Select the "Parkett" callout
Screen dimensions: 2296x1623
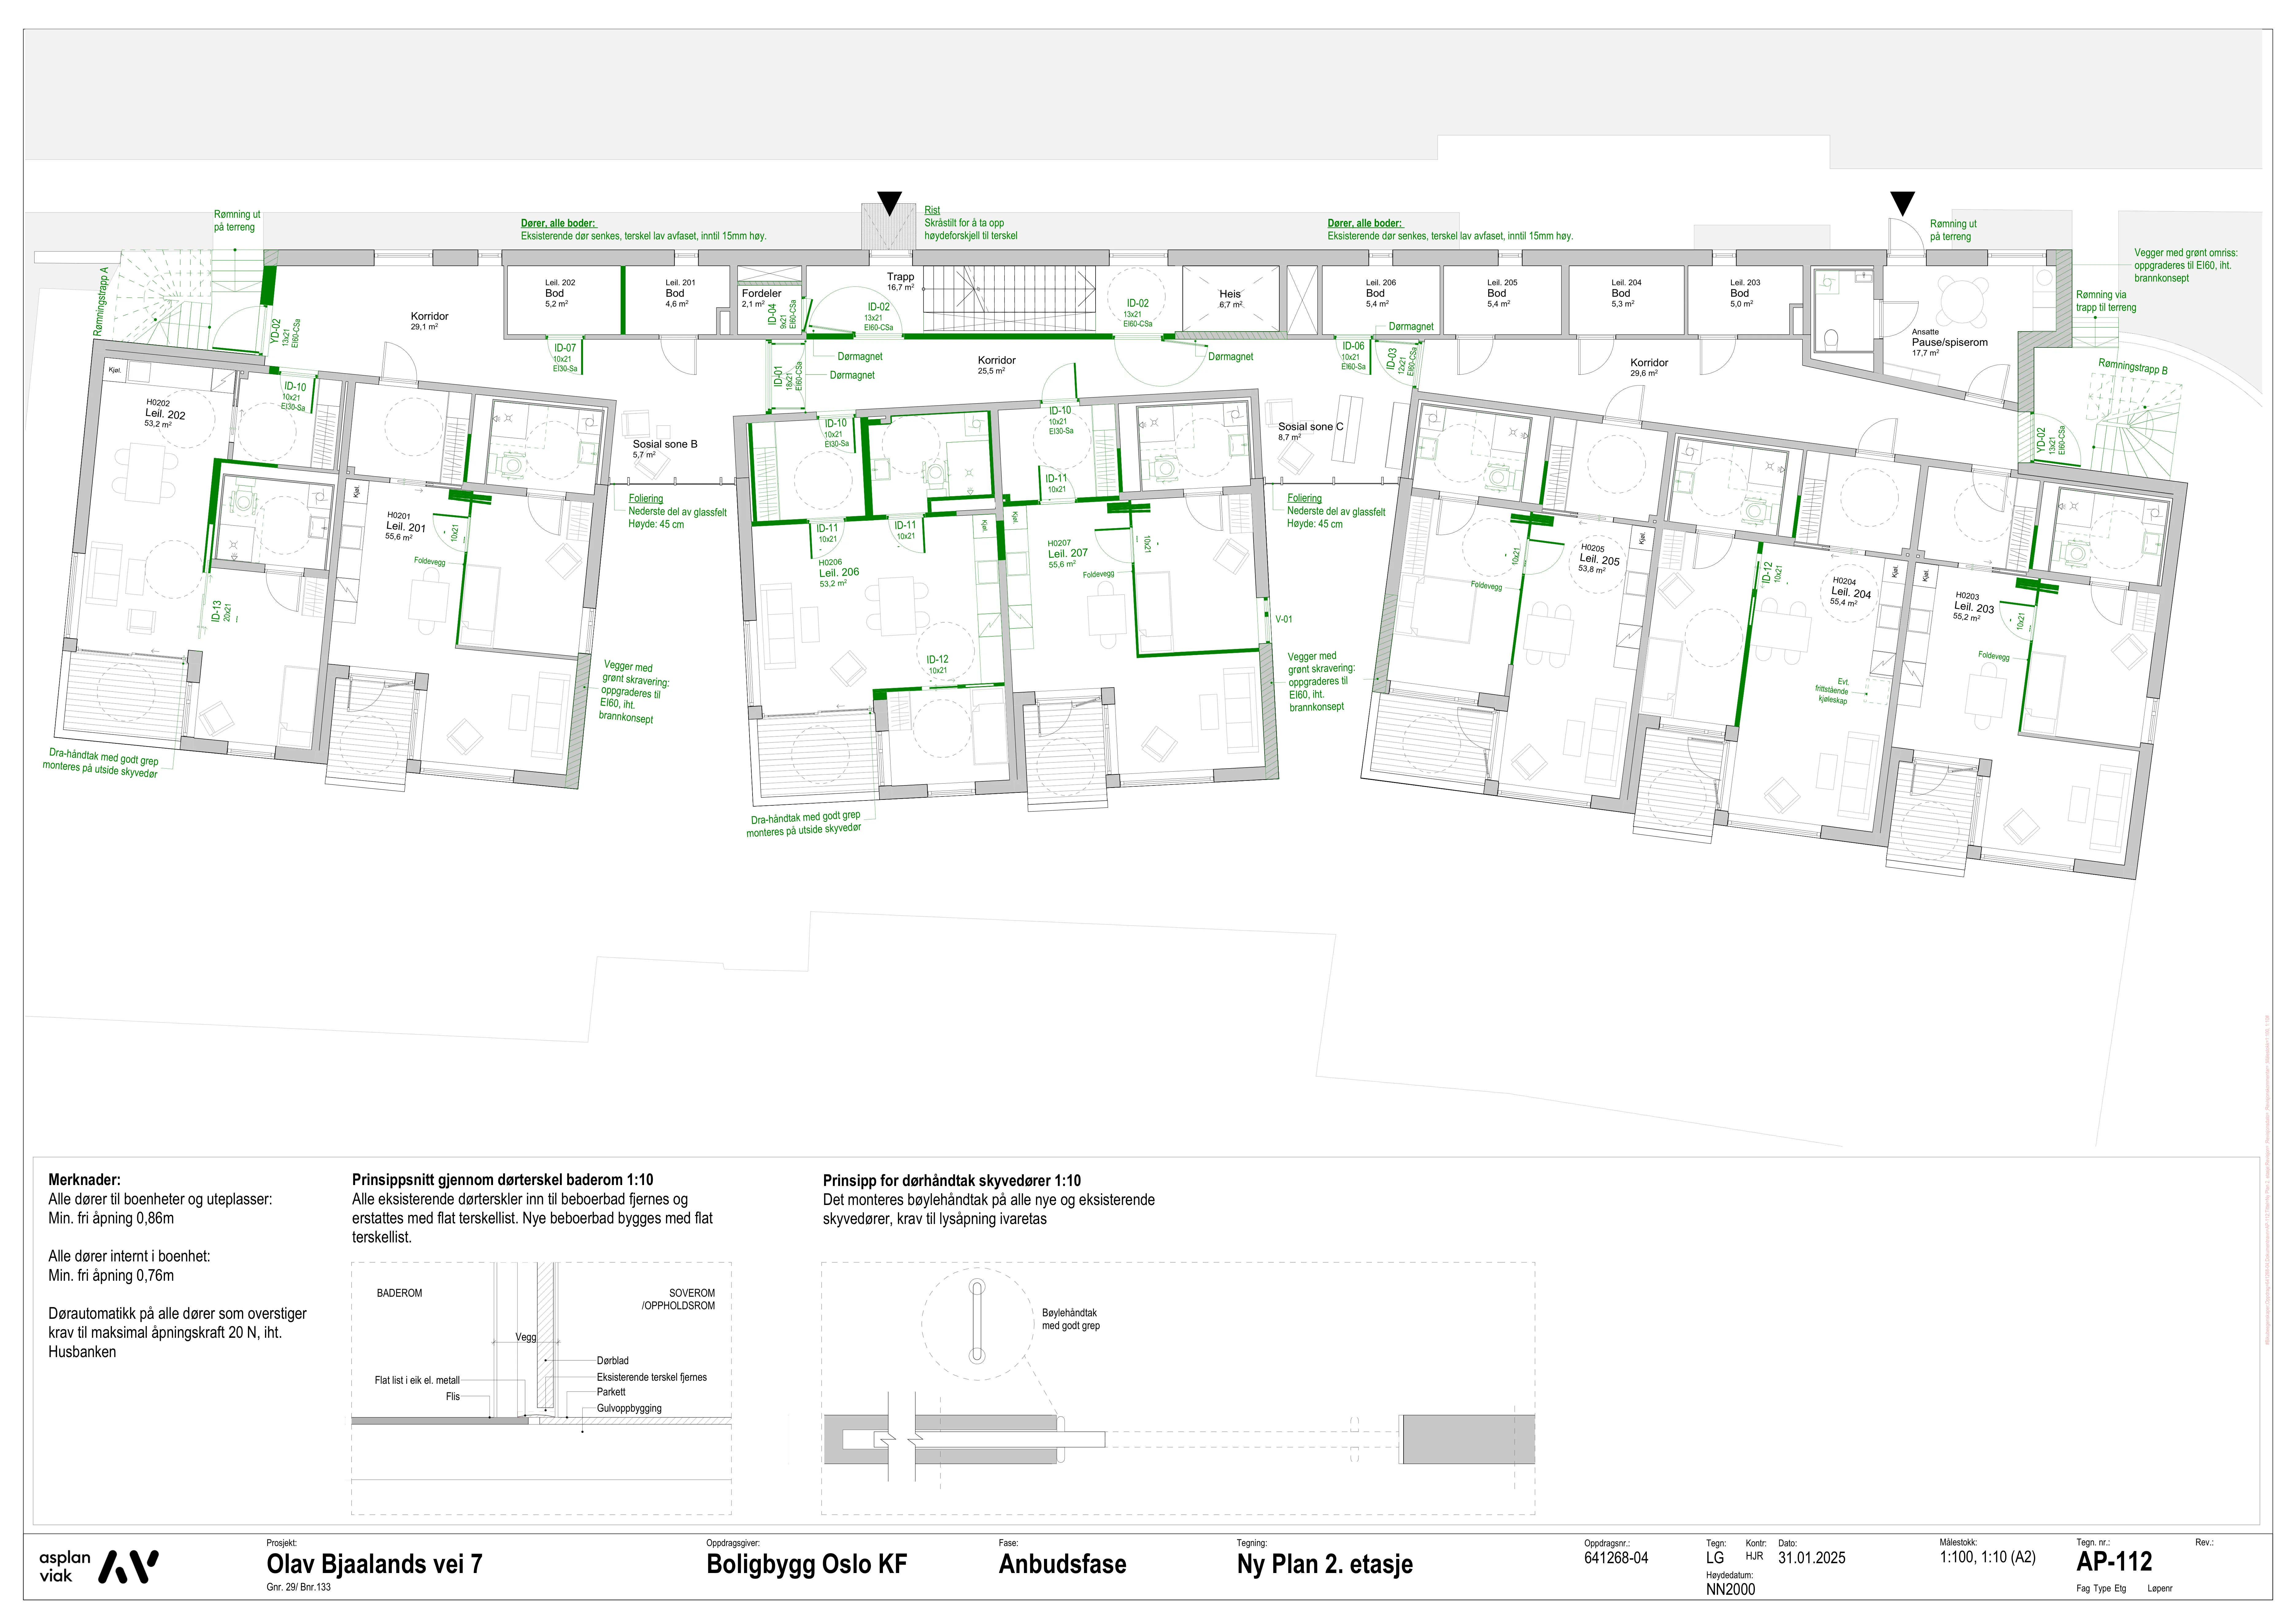pyautogui.click(x=611, y=1392)
